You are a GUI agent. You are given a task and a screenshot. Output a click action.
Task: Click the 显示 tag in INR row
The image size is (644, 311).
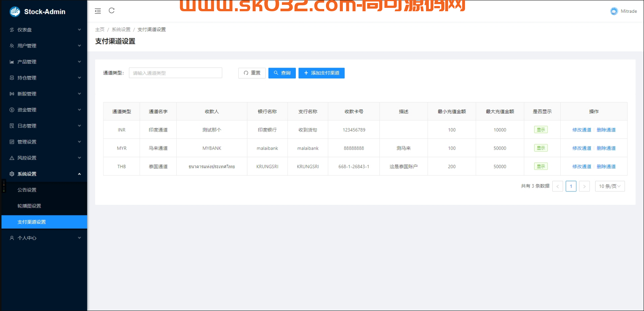[x=541, y=130]
